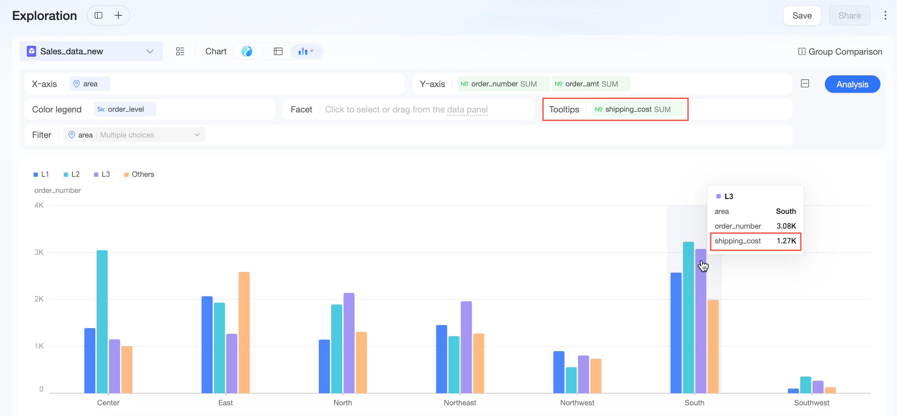This screenshot has height=416, width=897.
Task: Open the area filter Multiple choices dropdown
Action: point(134,135)
